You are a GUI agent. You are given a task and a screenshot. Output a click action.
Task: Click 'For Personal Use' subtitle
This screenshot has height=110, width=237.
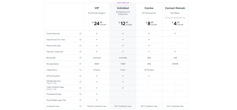coord(149,13)
